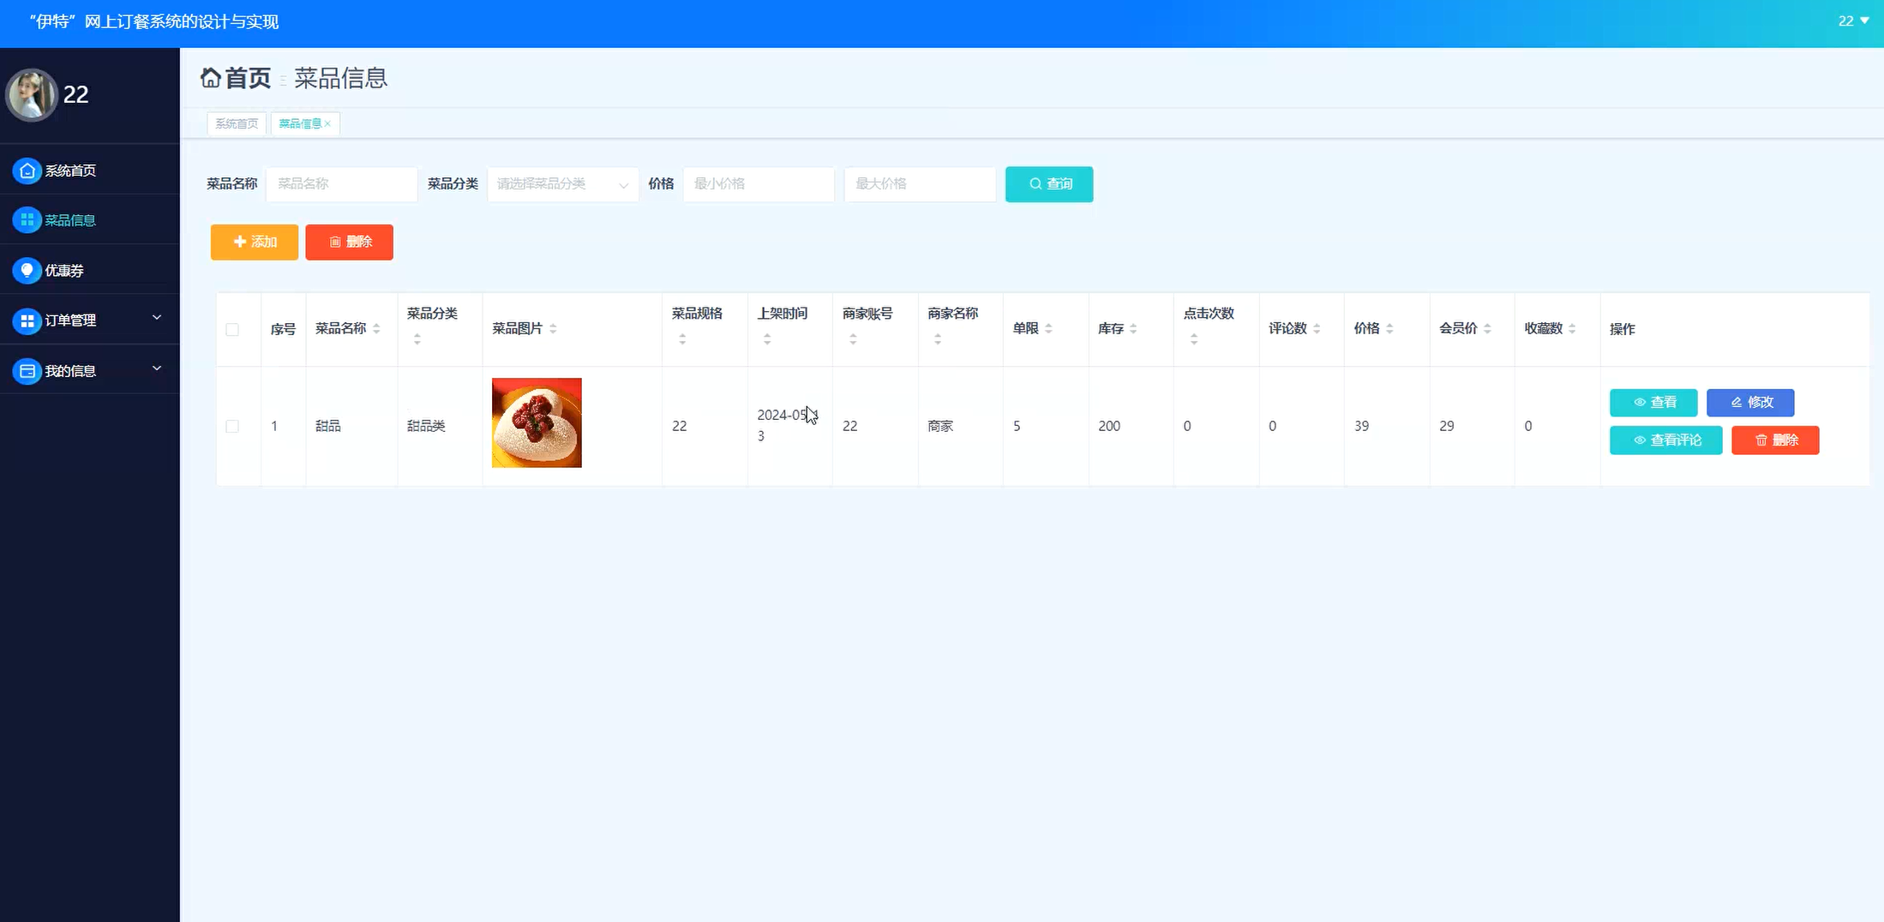Focus the 最小价格 input field
This screenshot has width=1884, height=922.
coord(759,184)
